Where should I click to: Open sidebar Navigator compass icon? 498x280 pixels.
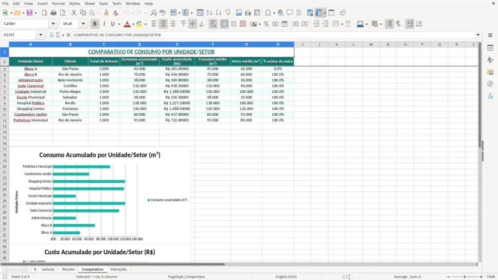(490, 84)
